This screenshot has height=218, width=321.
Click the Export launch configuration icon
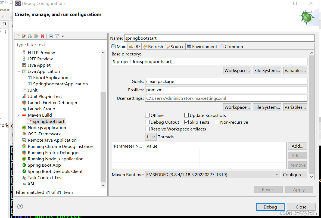(x=30, y=36)
